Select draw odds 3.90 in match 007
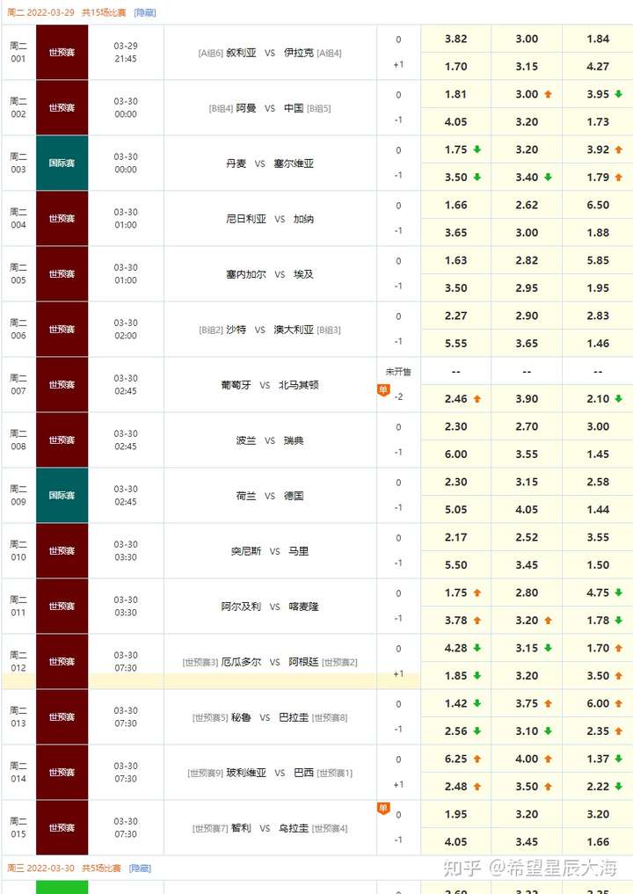Image resolution: width=633 pixels, height=894 pixels. (527, 398)
